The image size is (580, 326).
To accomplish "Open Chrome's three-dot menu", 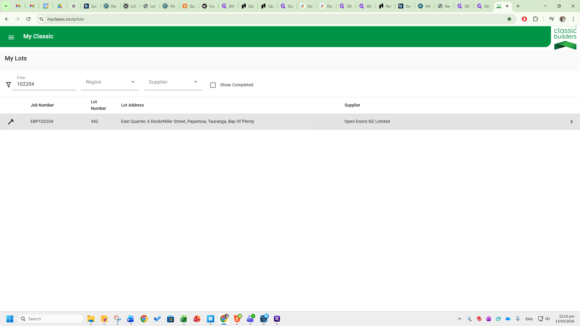I will pos(573,19).
